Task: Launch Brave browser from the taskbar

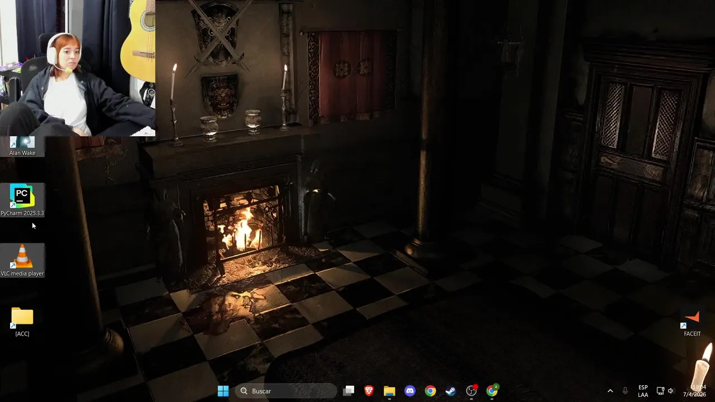Action: click(x=369, y=391)
